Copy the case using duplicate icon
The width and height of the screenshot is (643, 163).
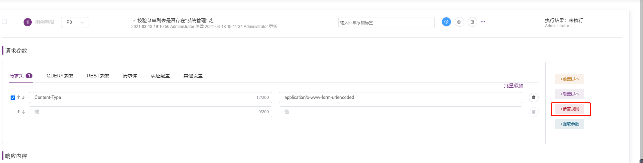pyautogui.click(x=459, y=22)
